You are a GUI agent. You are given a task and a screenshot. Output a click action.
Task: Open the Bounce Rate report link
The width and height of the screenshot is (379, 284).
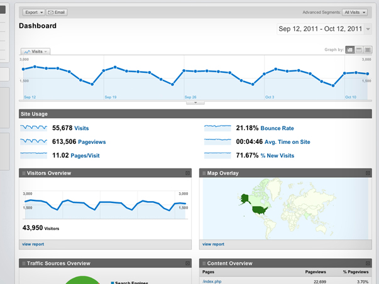[277, 128]
